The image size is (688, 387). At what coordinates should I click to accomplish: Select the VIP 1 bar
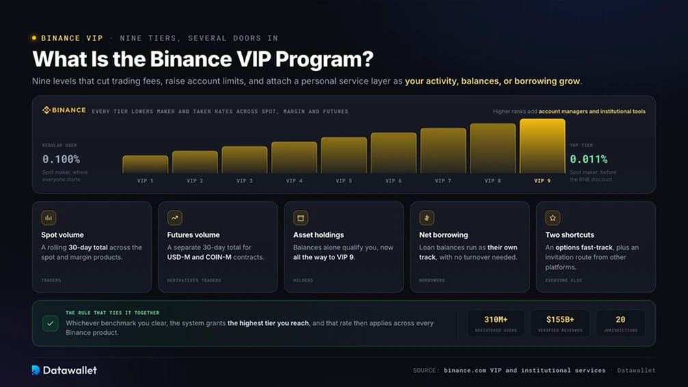coord(145,164)
